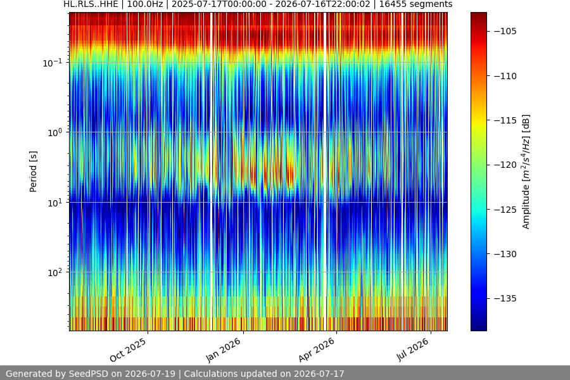Click the Apr 2026 x-axis label
This screenshot has width=570, height=380.
pos(316,350)
